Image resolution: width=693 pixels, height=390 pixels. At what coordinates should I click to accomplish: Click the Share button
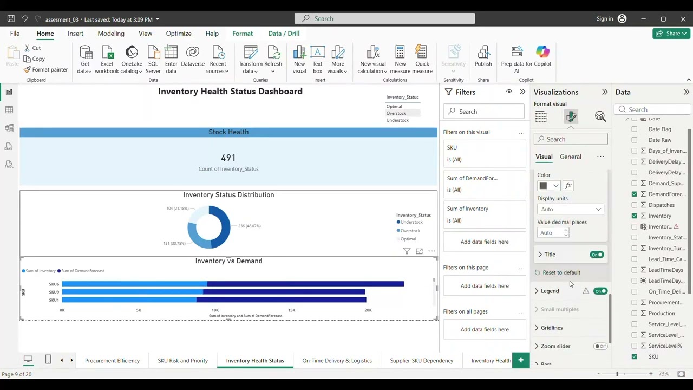pyautogui.click(x=671, y=34)
